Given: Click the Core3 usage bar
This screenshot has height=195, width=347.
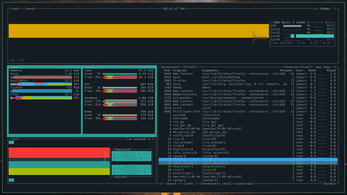Looking at the screenshot, I should click(292, 36).
